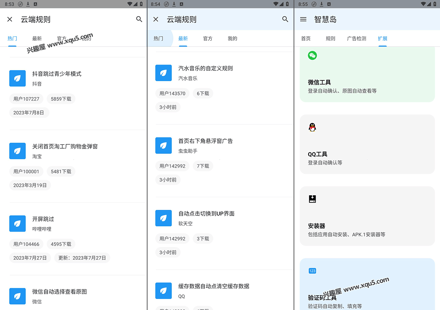Switch to 规则 tab in 智慧岛

pos(331,39)
